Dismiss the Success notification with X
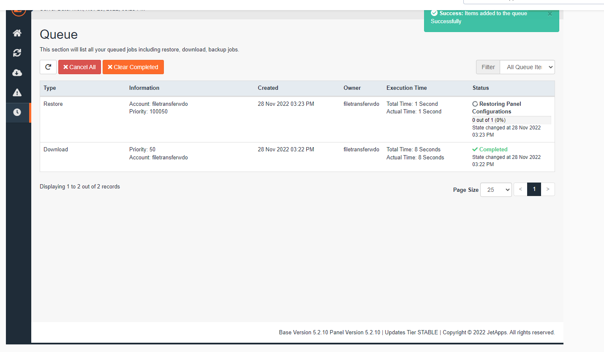604x352 pixels. (x=550, y=14)
